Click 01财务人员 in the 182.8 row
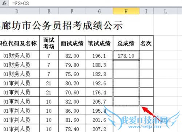This screenshot has height=132, width=182. pos(17,74)
